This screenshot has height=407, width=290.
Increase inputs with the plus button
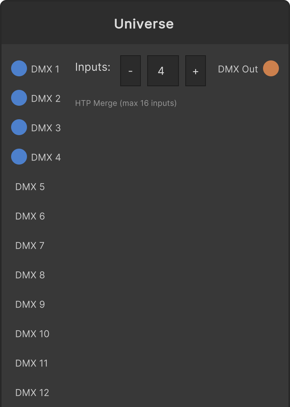click(196, 71)
